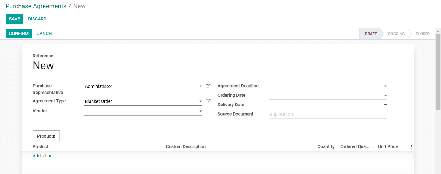Image resolution: width=441 pixels, height=174 pixels.
Task: Open Delivery Date picker
Action: pyautogui.click(x=386, y=105)
